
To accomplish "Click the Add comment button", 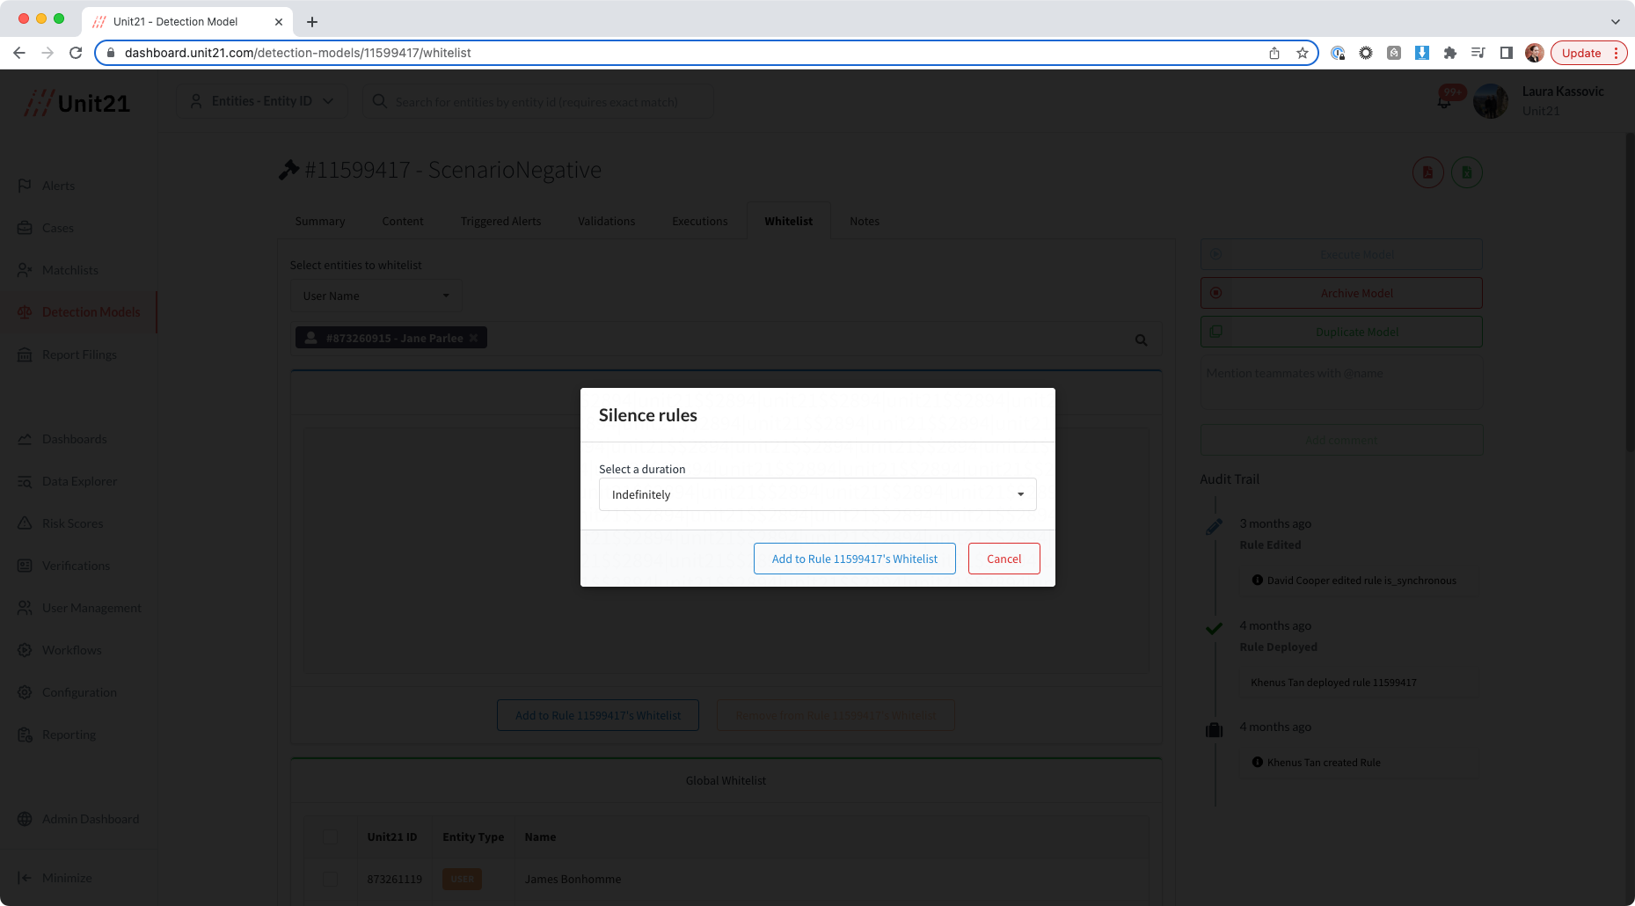I will click(x=1341, y=440).
